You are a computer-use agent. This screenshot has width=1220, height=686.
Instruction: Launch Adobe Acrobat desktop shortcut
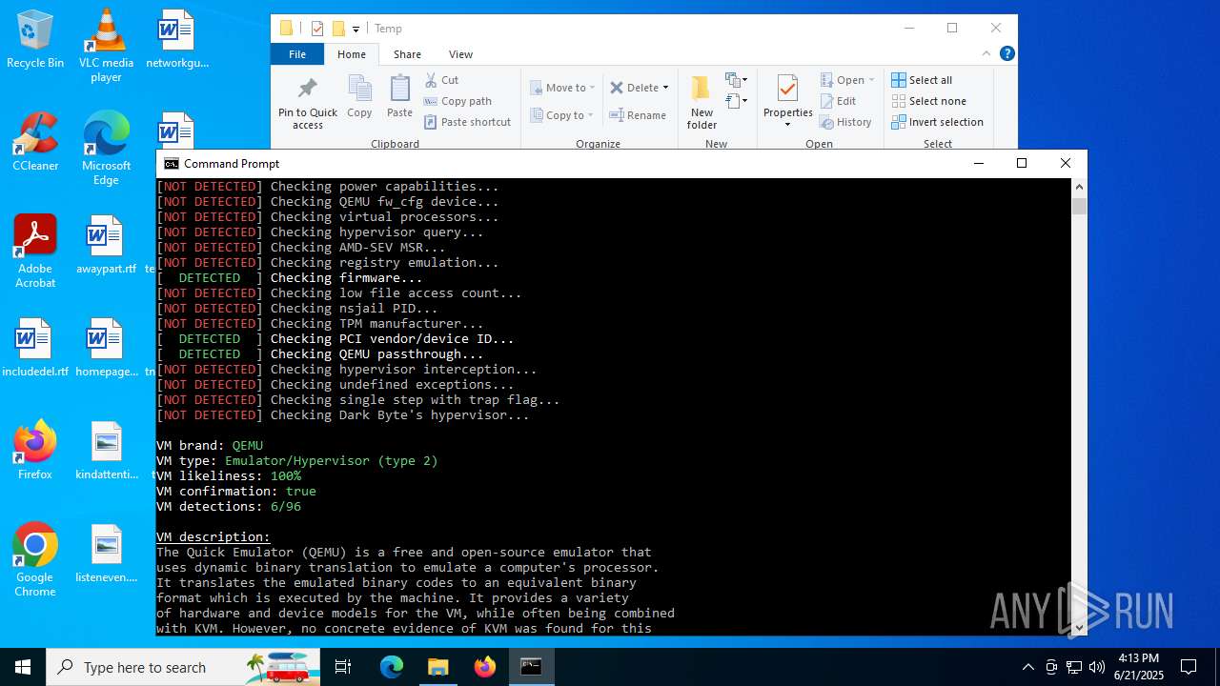point(35,252)
